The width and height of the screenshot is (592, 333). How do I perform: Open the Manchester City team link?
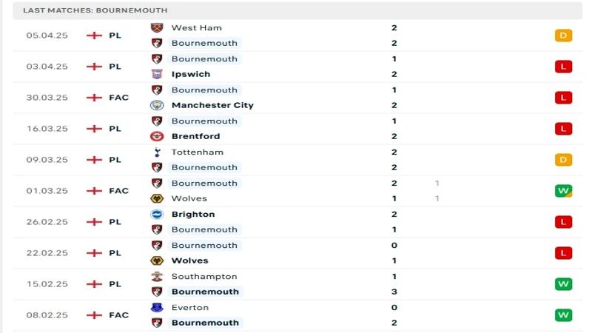pyautogui.click(x=212, y=105)
